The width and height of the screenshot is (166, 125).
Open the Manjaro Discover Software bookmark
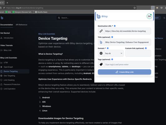click(x=22, y=12)
